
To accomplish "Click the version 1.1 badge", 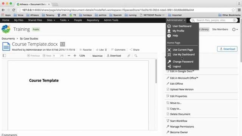I will [x=62, y=44].
